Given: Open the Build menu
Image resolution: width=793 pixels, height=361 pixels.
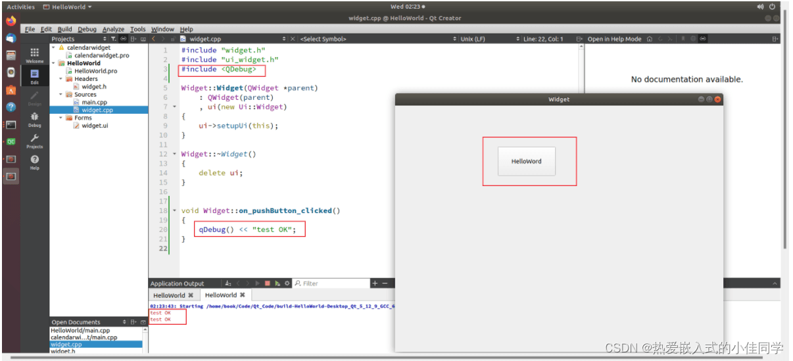Looking at the screenshot, I should (64, 29).
